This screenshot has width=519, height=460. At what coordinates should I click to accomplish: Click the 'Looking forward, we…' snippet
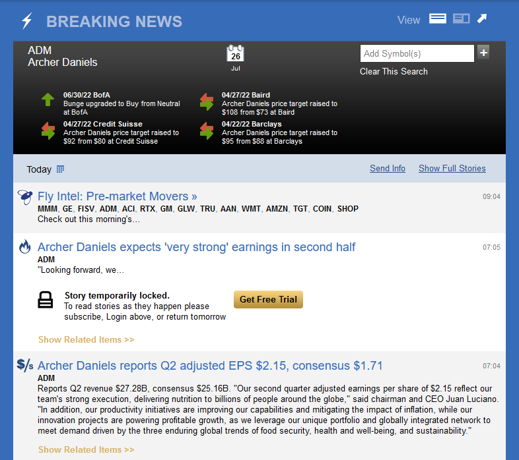coord(81,270)
